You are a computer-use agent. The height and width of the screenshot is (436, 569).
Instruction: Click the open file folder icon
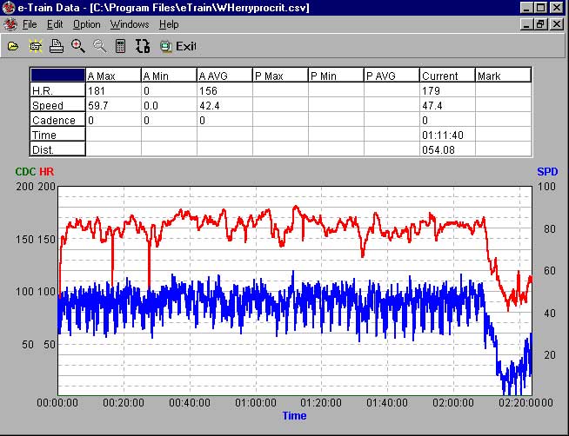(13, 46)
